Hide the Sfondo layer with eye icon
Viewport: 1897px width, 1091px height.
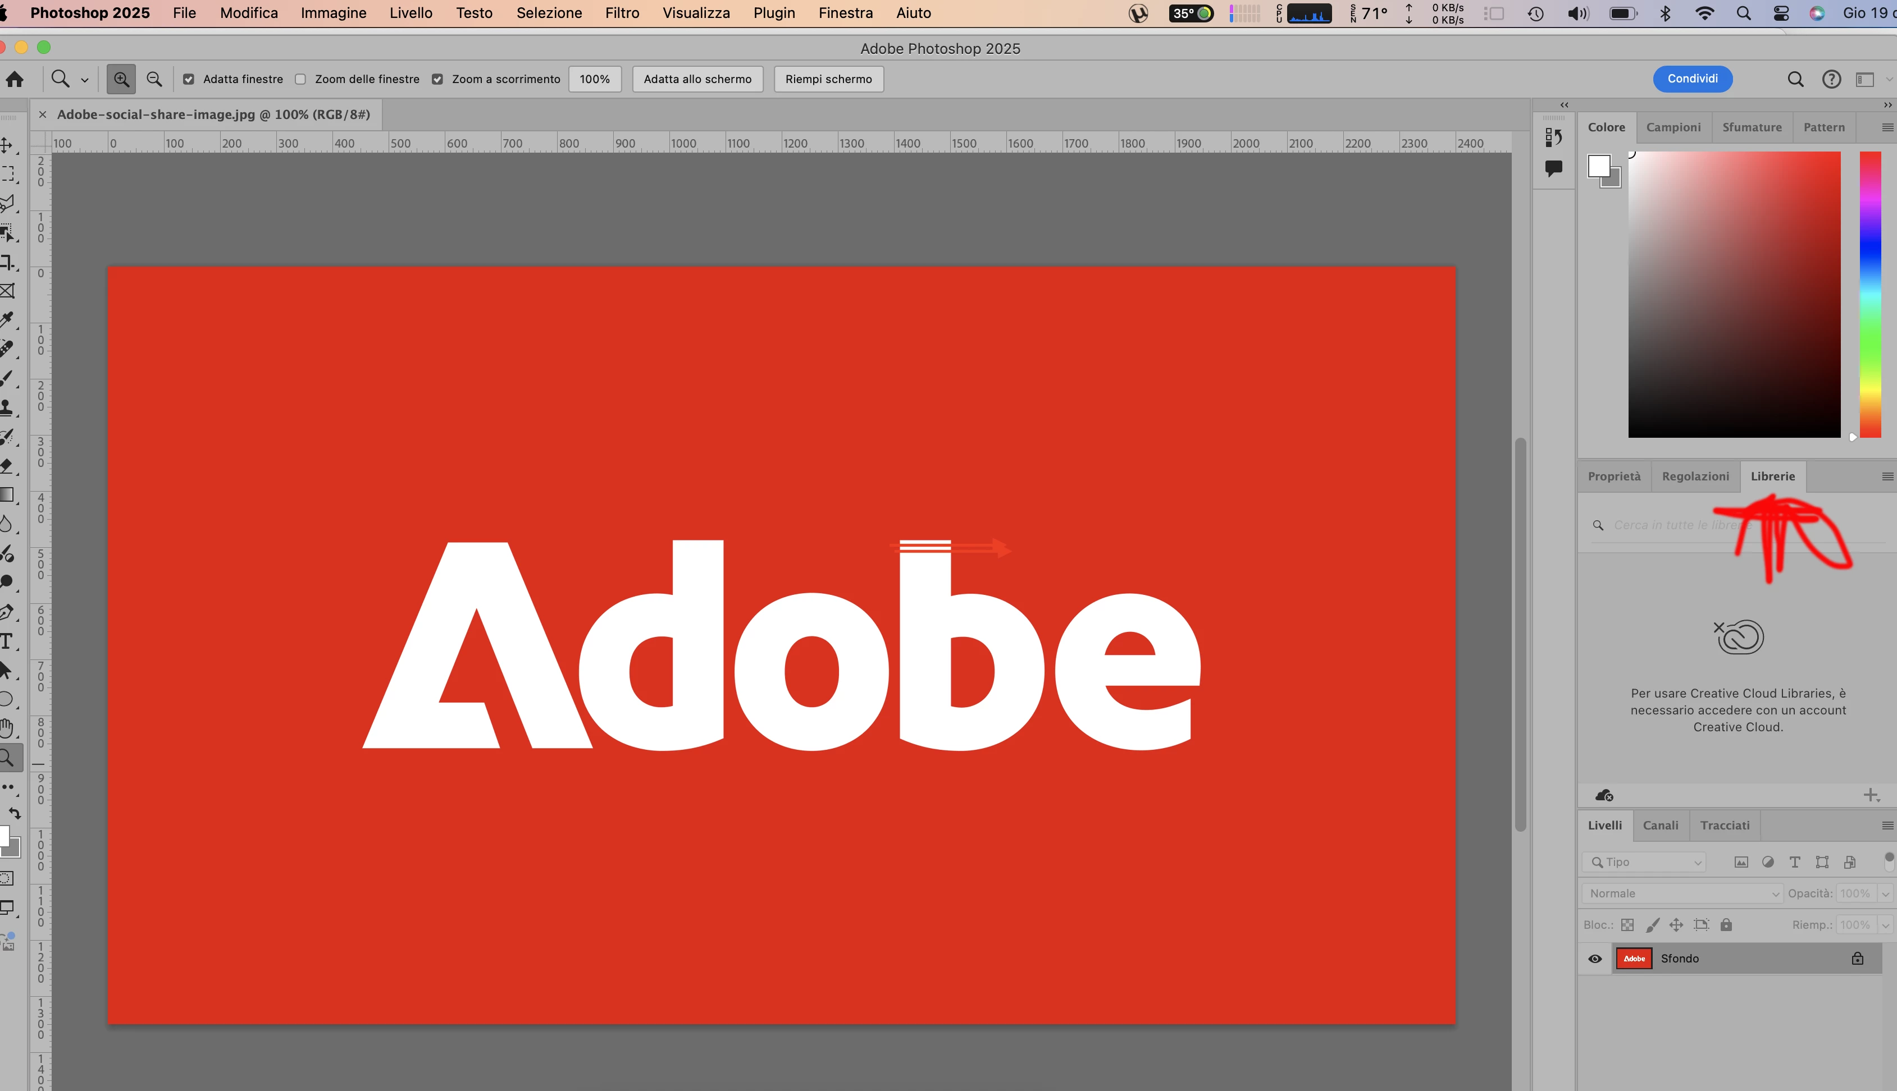pos(1595,959)
